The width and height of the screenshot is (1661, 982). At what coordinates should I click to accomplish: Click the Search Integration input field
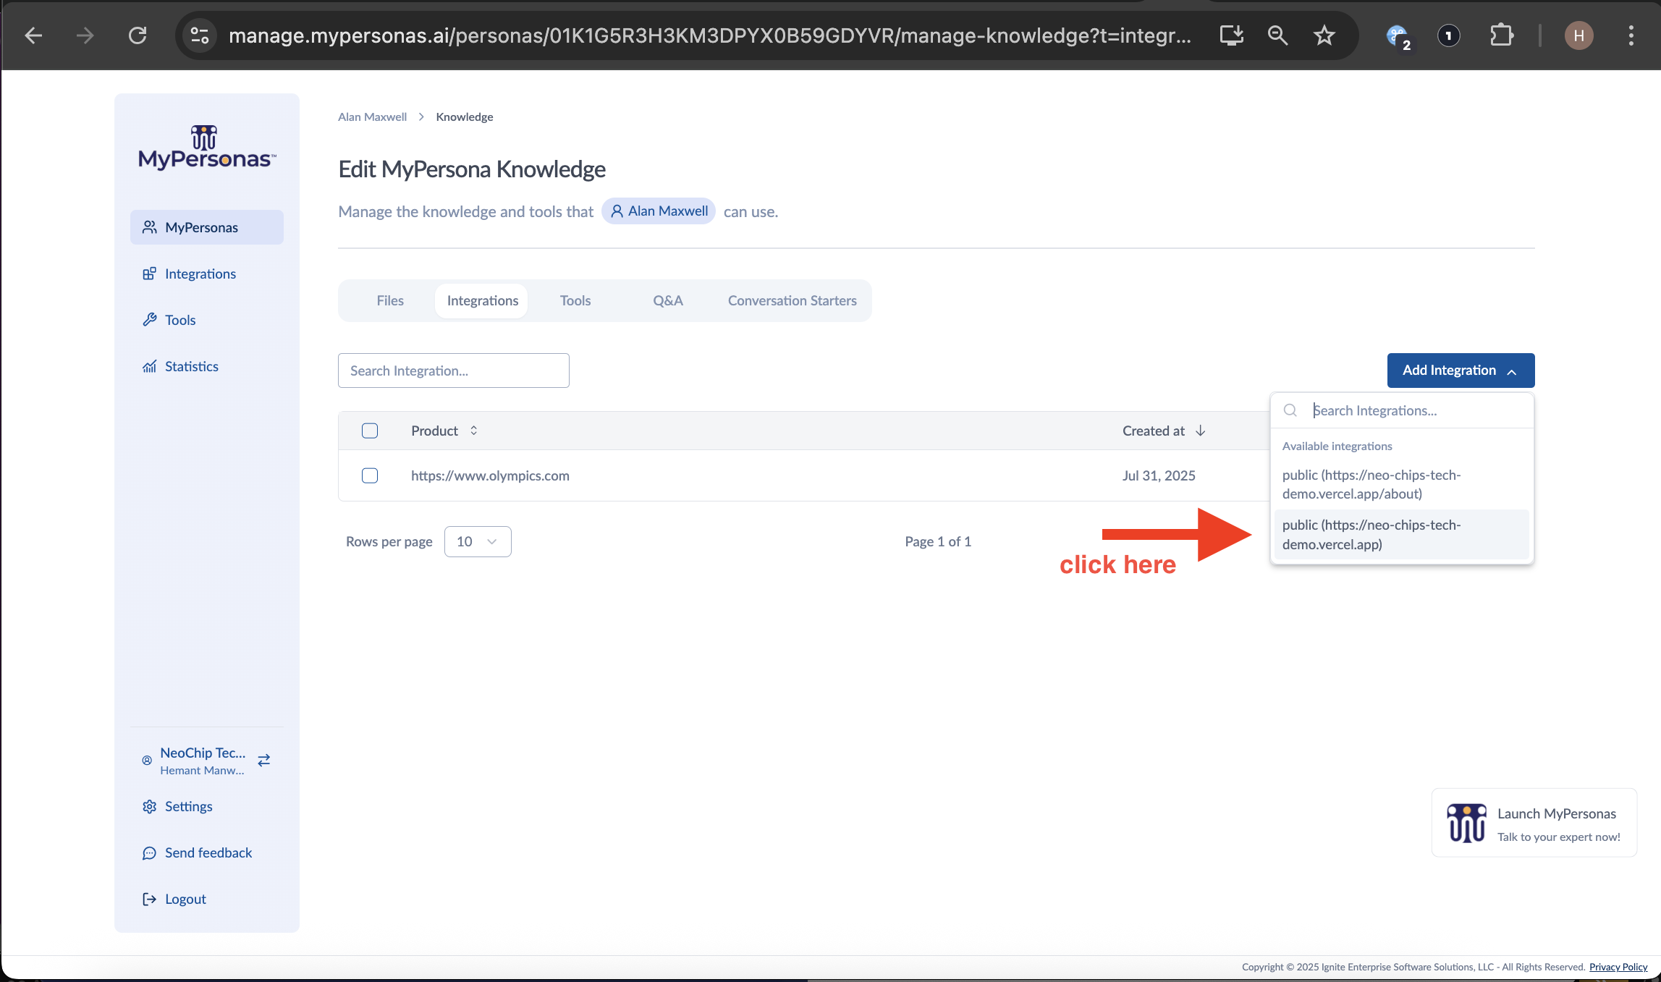click(x=454, y=371)
